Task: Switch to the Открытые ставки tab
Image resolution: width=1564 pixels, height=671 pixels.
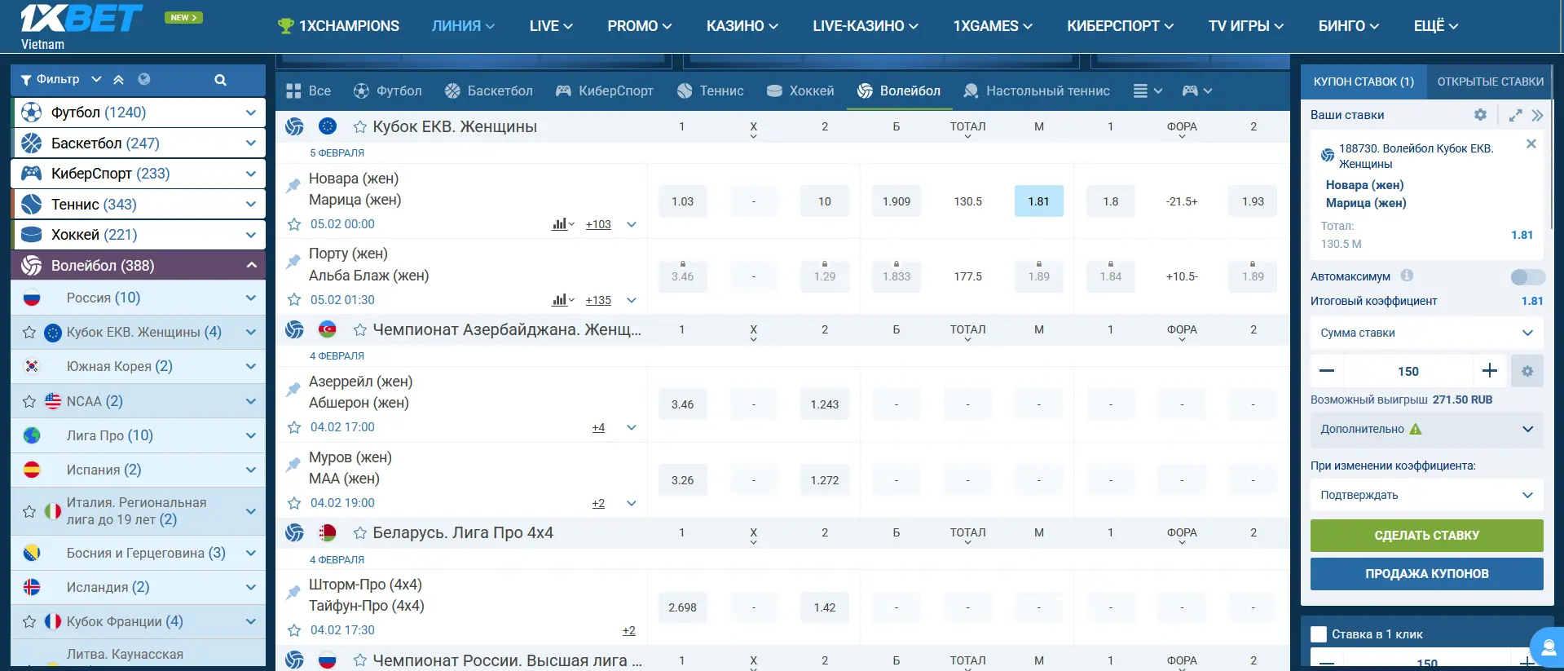Action: tap(1490, 82)
